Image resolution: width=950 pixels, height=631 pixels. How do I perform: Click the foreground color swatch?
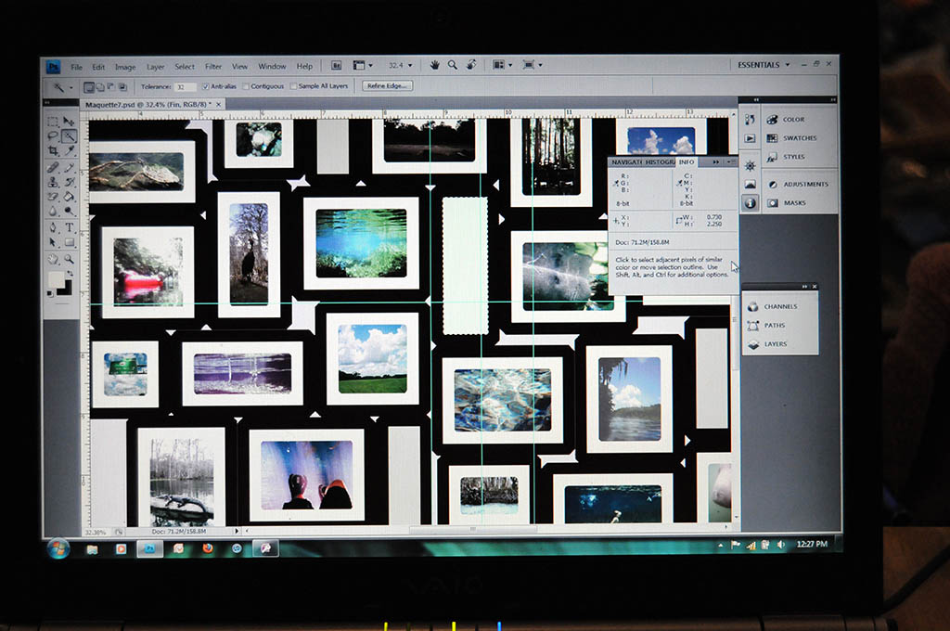(x=56, y=281)
